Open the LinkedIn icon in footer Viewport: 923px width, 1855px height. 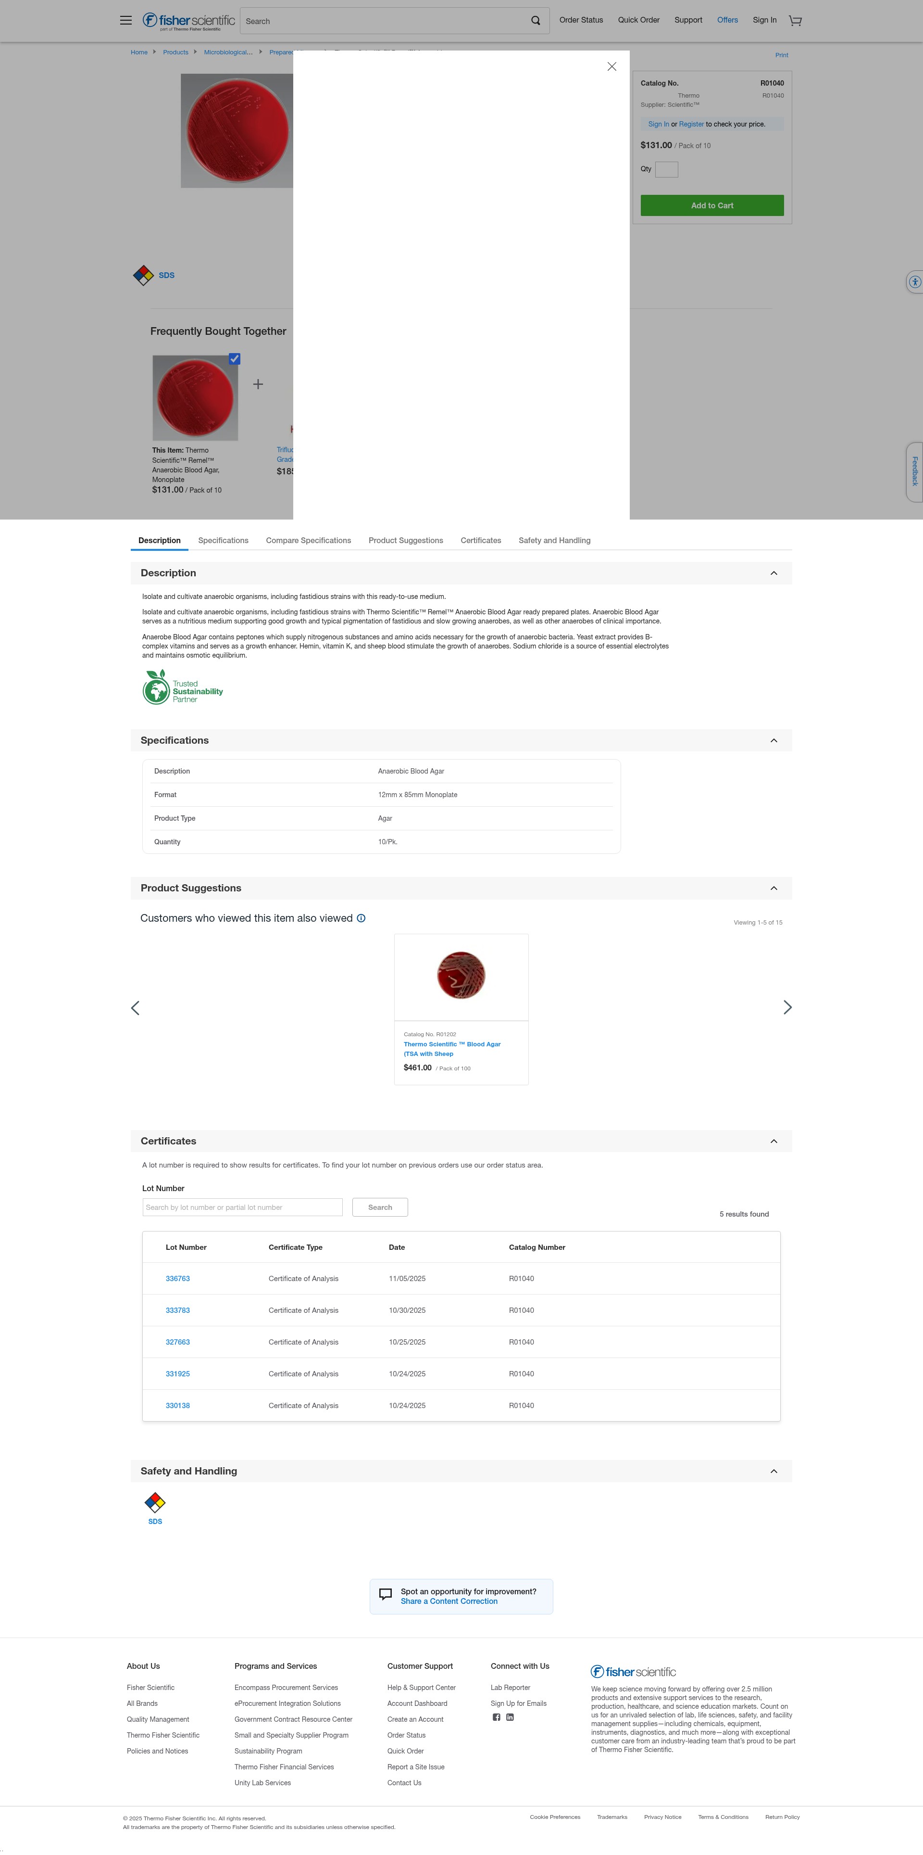coord(510,1717)
